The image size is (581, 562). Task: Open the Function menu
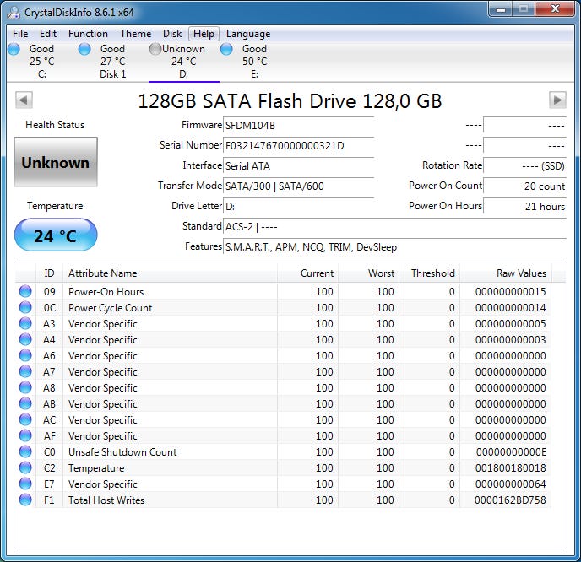[x=88, y=34]
